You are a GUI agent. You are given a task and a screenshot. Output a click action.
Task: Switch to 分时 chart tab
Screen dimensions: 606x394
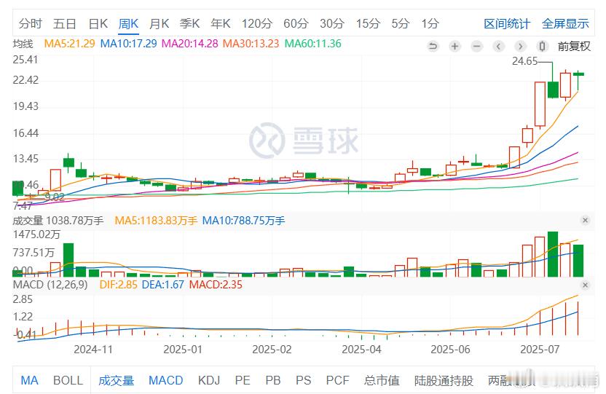click(x=30, y=23)
